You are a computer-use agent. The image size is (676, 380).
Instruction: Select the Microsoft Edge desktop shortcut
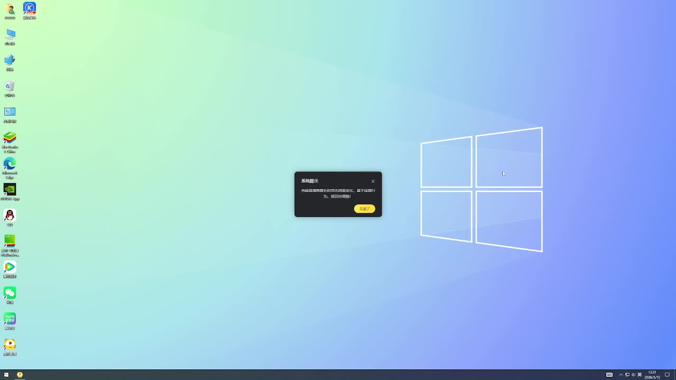point(10,164)
